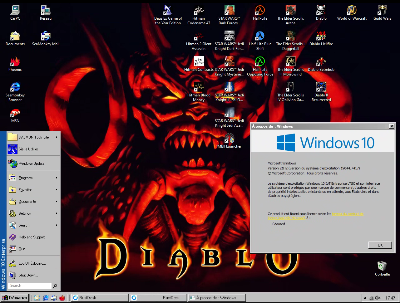Launch the Pheonix desktop shortcut

pos(15,64)
